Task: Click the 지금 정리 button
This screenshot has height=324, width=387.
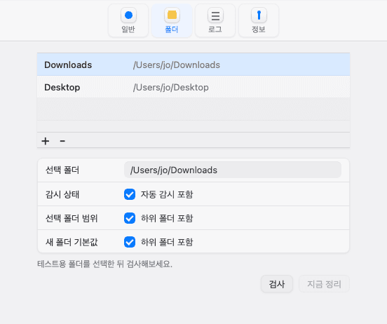Action: pyautogui.click(x=324, y=284)
